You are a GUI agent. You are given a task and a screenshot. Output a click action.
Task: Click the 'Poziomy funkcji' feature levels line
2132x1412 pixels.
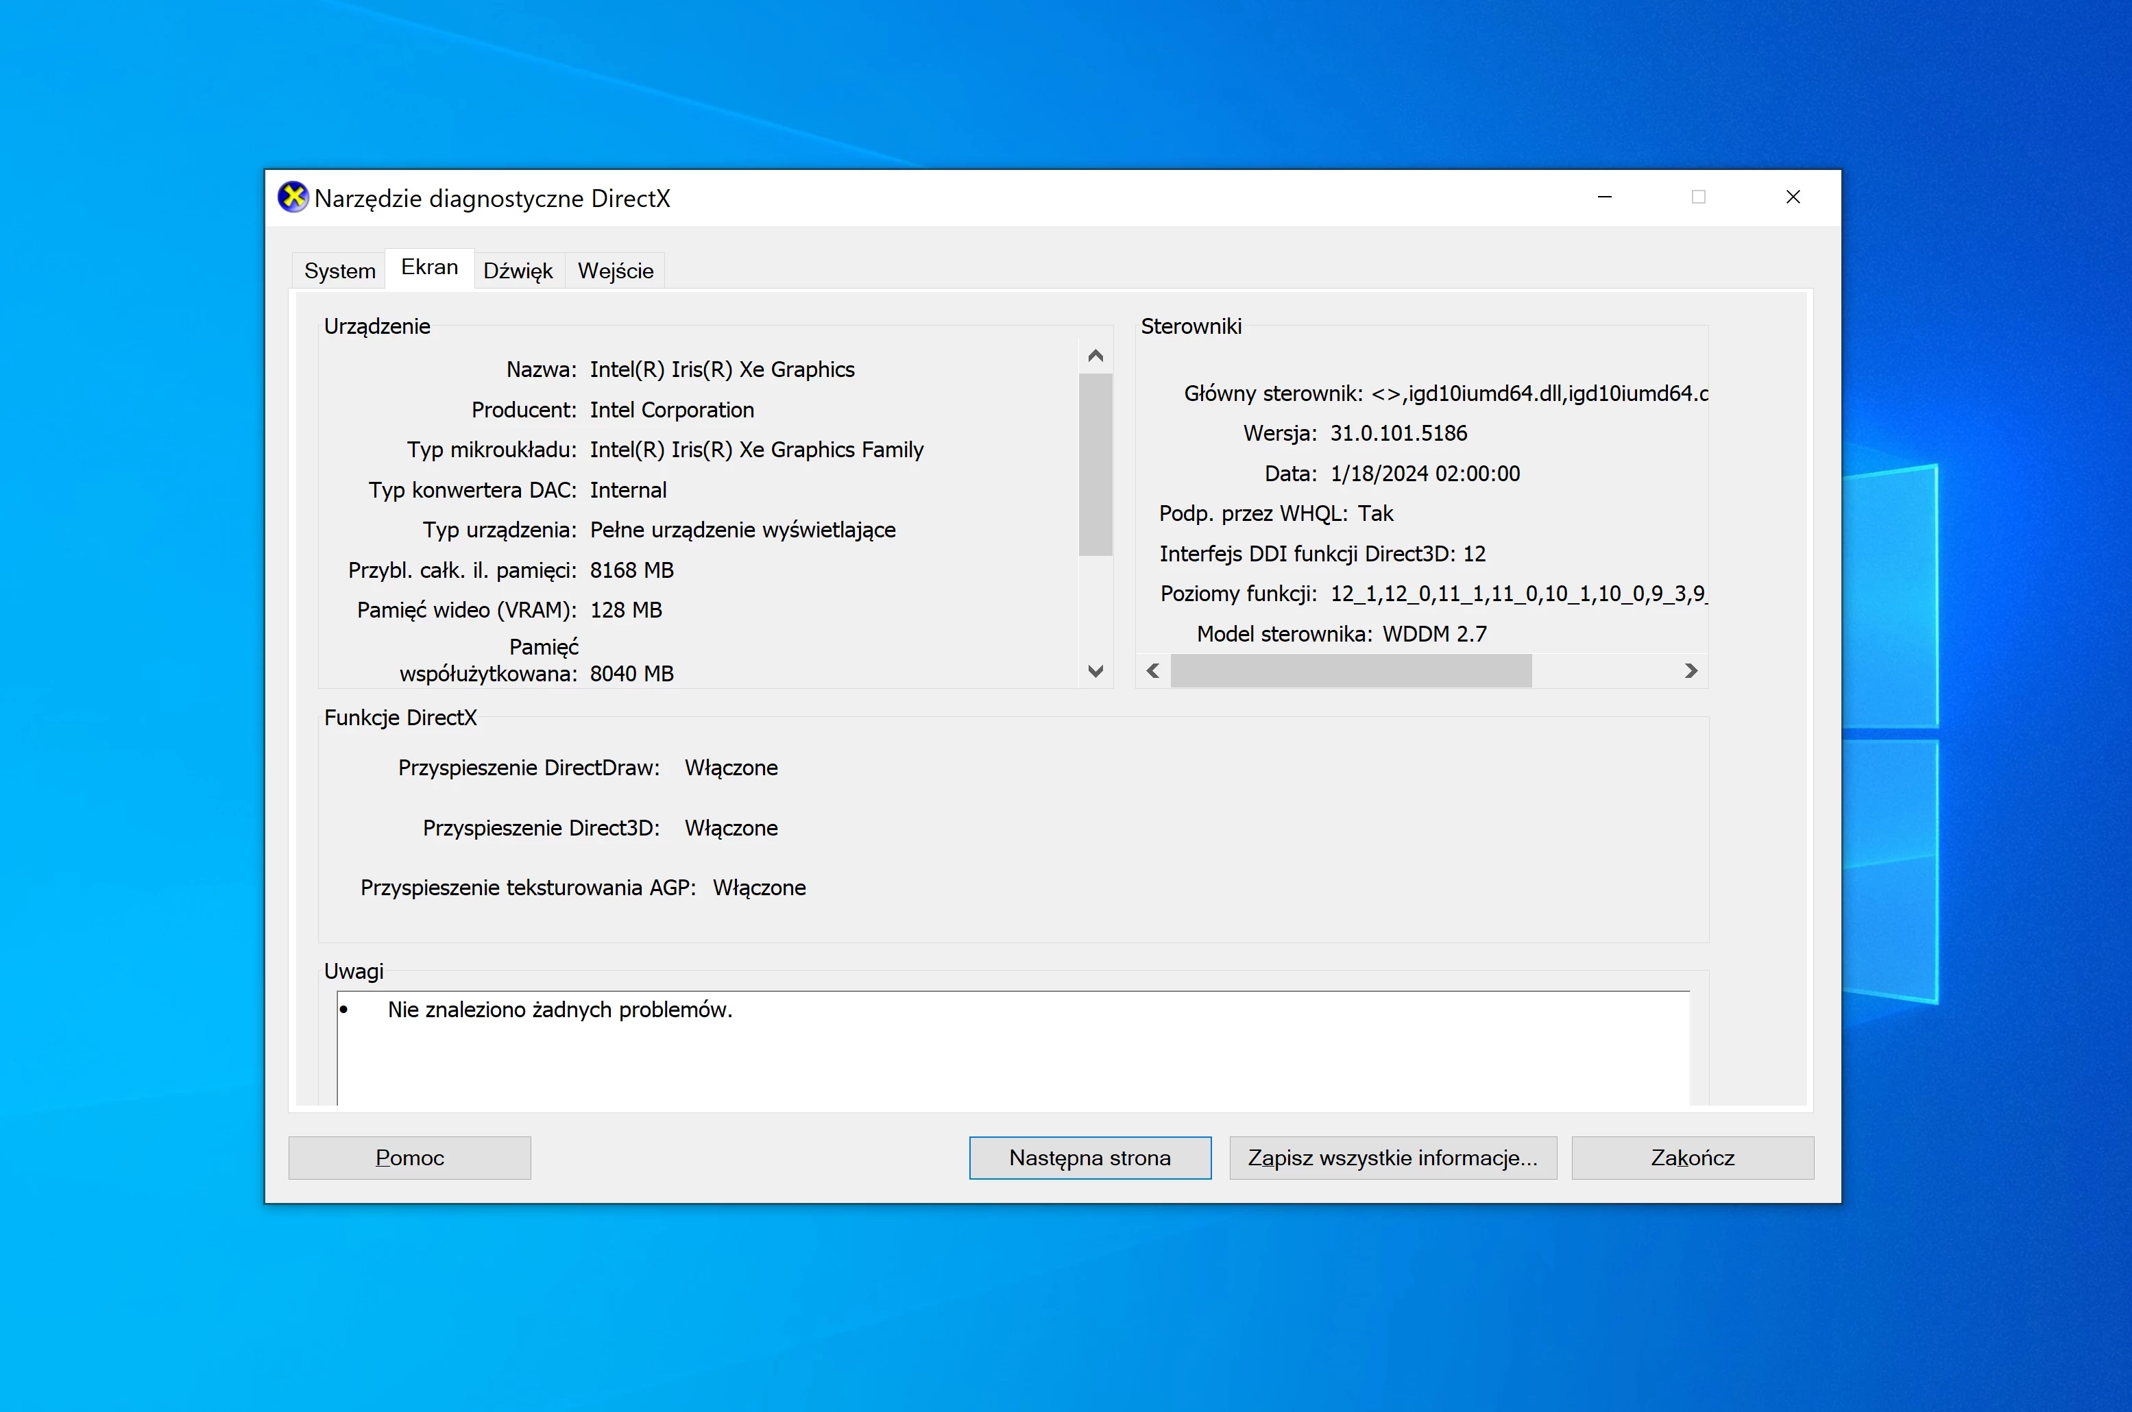click(1434, 594)
